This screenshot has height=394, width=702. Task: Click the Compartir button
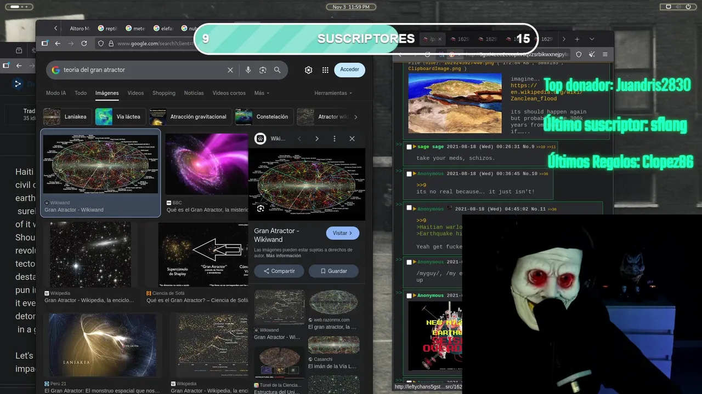click(x=279, y=271)
